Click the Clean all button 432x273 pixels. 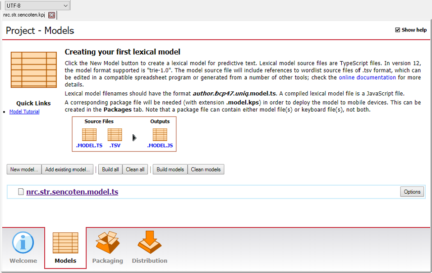[135, 169]
